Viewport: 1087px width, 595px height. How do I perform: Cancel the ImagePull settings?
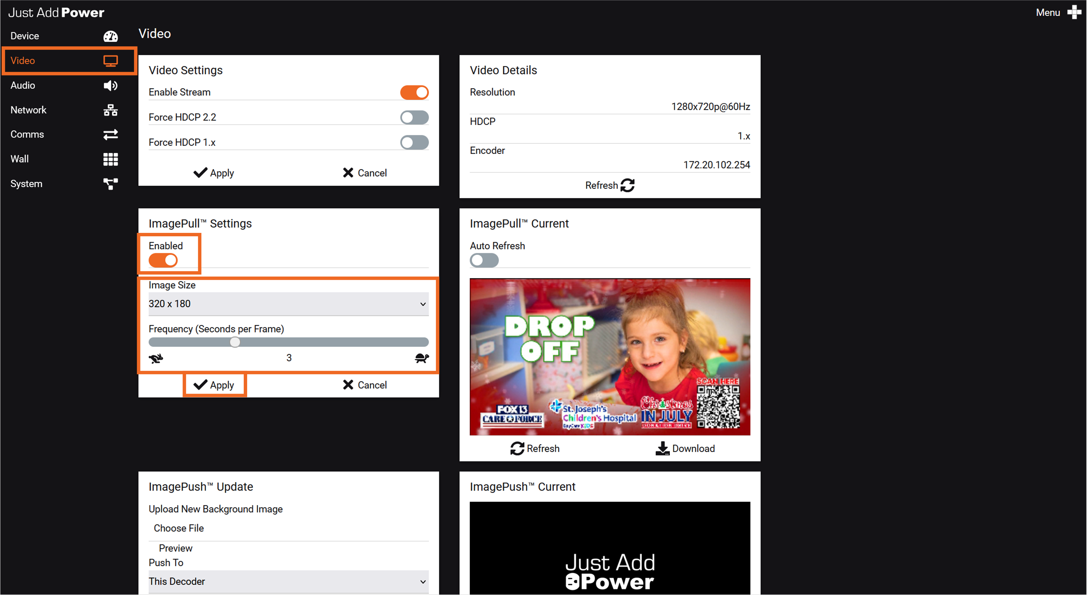pyautogui.click(x=365, y=385)
